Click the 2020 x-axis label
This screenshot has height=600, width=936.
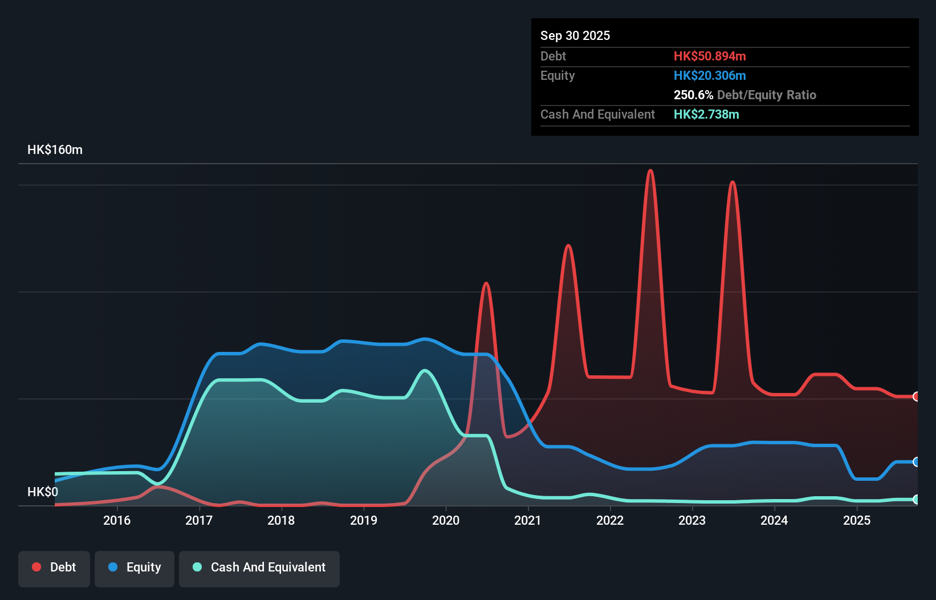point(446,520)
